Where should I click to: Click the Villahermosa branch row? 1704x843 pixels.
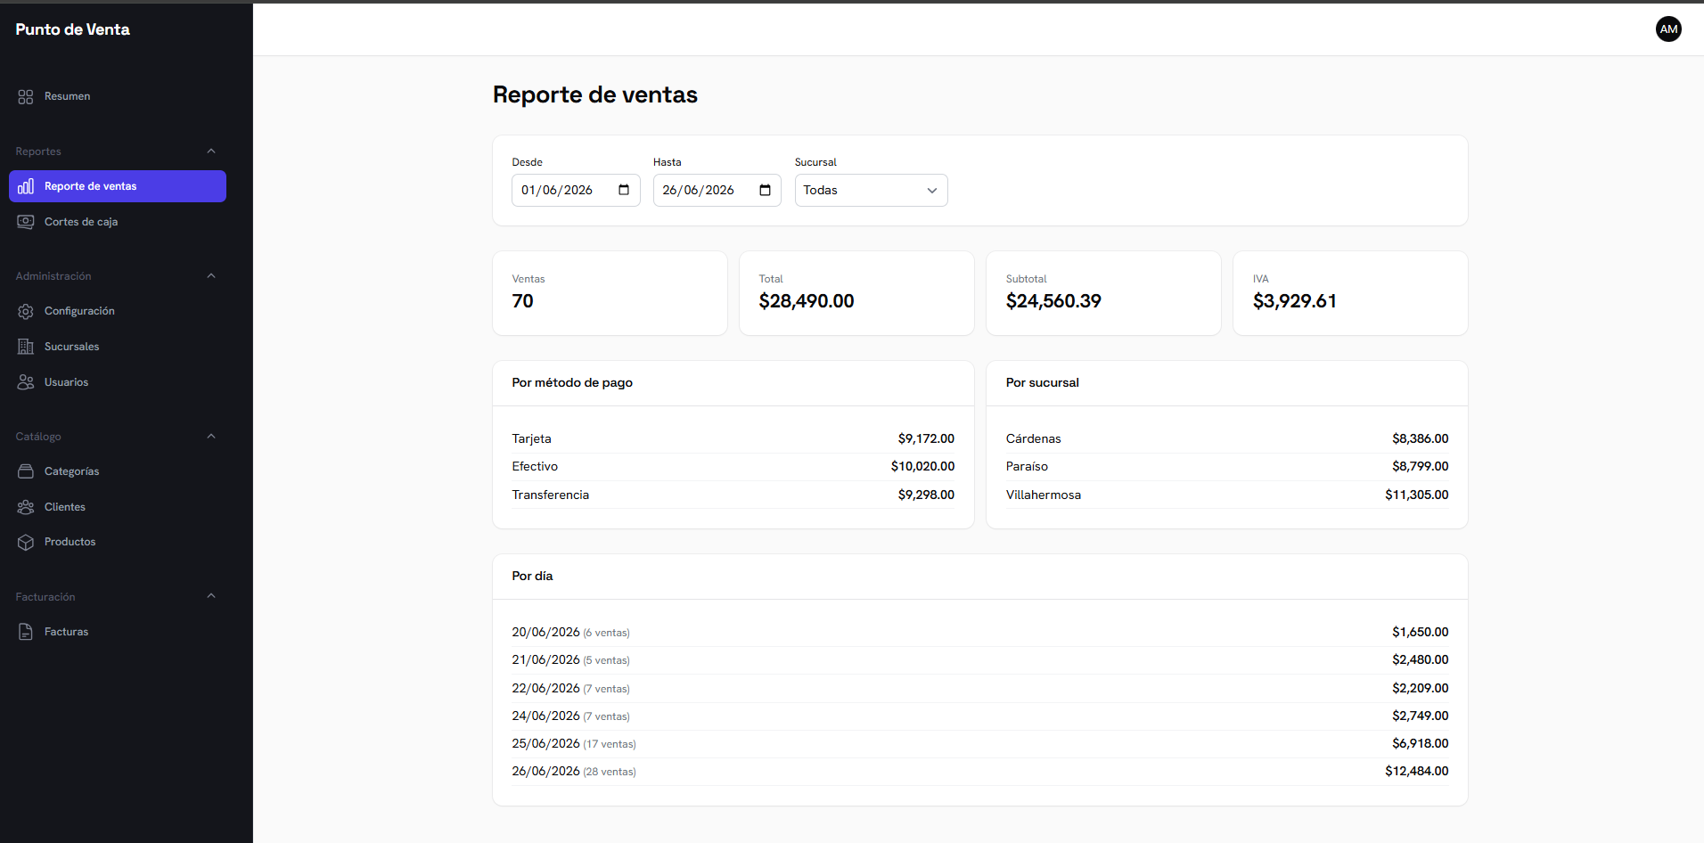pyautogui.click(x=1227, y=495)
